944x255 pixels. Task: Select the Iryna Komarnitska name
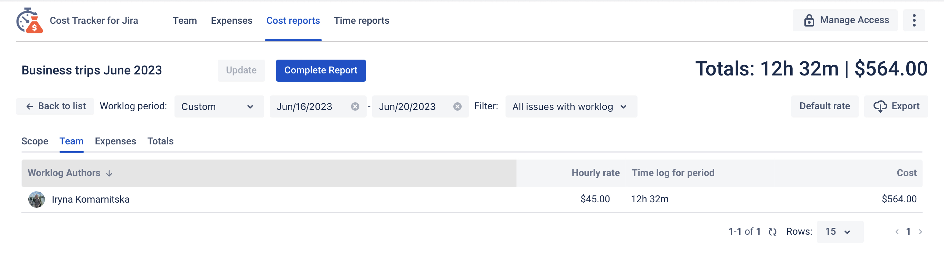click(91, 200)
